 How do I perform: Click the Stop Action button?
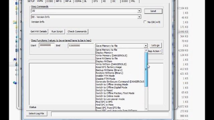(155, 51)
